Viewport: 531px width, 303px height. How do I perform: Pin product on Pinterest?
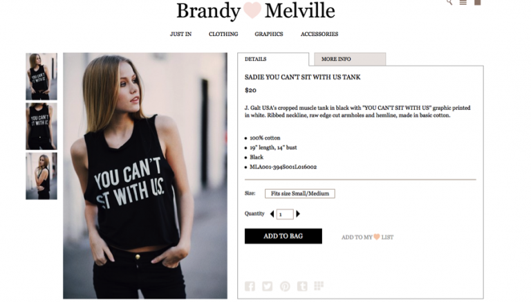[x=285, y=286]
